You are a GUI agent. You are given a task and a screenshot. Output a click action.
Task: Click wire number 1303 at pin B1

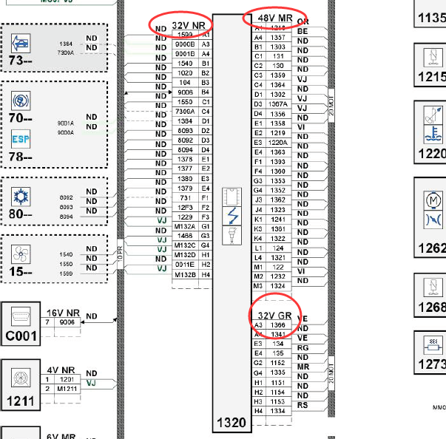pyautogui.click(x=278, y=47)
